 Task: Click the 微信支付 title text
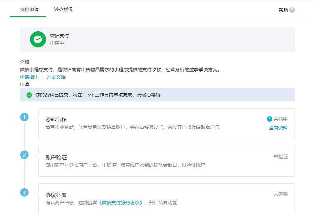(60, 36)
